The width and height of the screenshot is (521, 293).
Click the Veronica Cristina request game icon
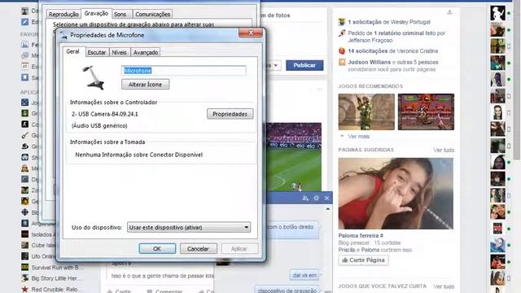pos(342,51)
